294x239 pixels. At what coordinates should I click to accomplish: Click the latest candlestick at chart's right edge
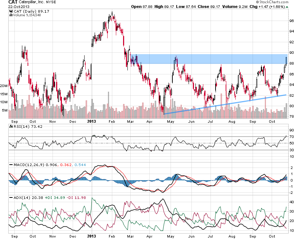[286, 61]
